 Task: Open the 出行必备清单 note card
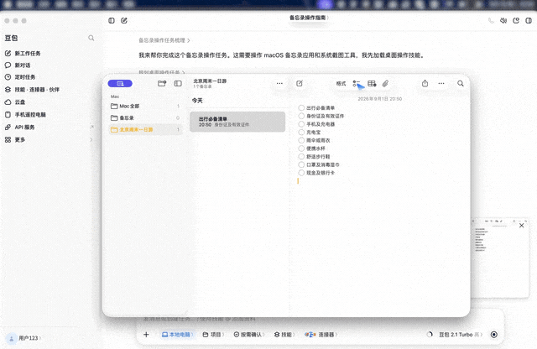point(237,122)
